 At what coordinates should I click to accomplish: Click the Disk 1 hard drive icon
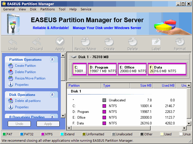coord(74,57)
